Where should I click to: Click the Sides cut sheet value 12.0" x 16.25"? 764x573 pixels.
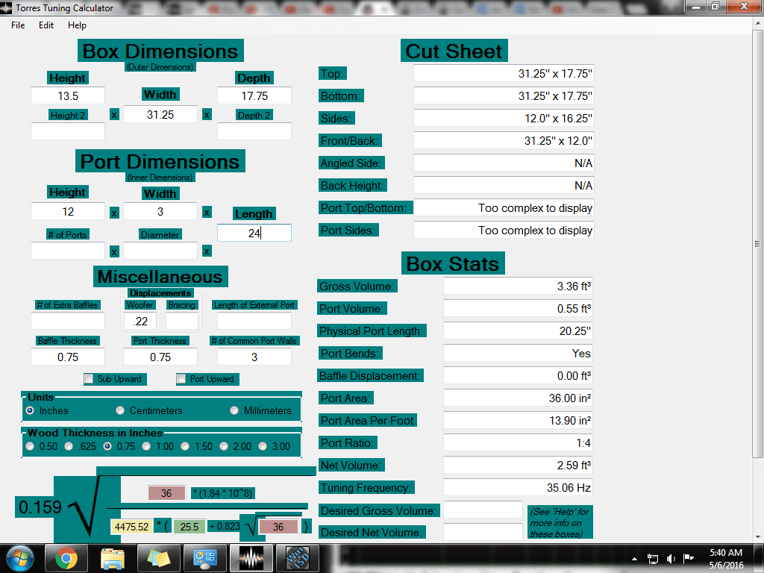(504, 118)
